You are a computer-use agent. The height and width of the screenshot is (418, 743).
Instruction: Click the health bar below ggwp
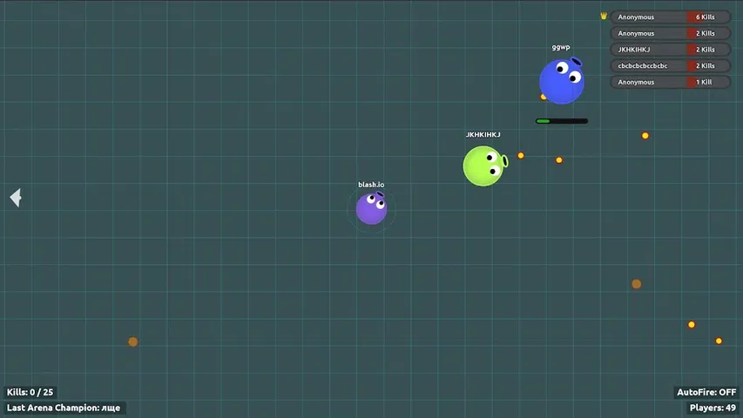561,121
